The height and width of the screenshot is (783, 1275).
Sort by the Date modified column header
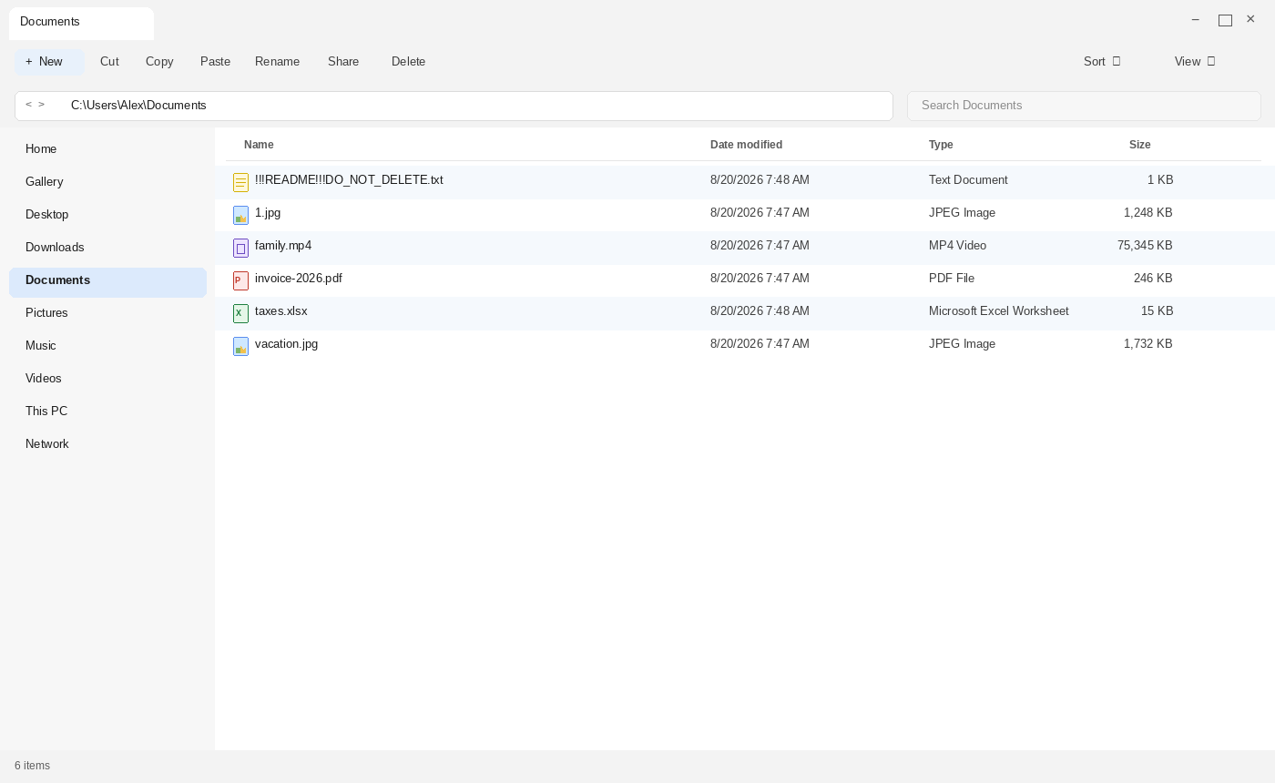(x=746, y=145)
